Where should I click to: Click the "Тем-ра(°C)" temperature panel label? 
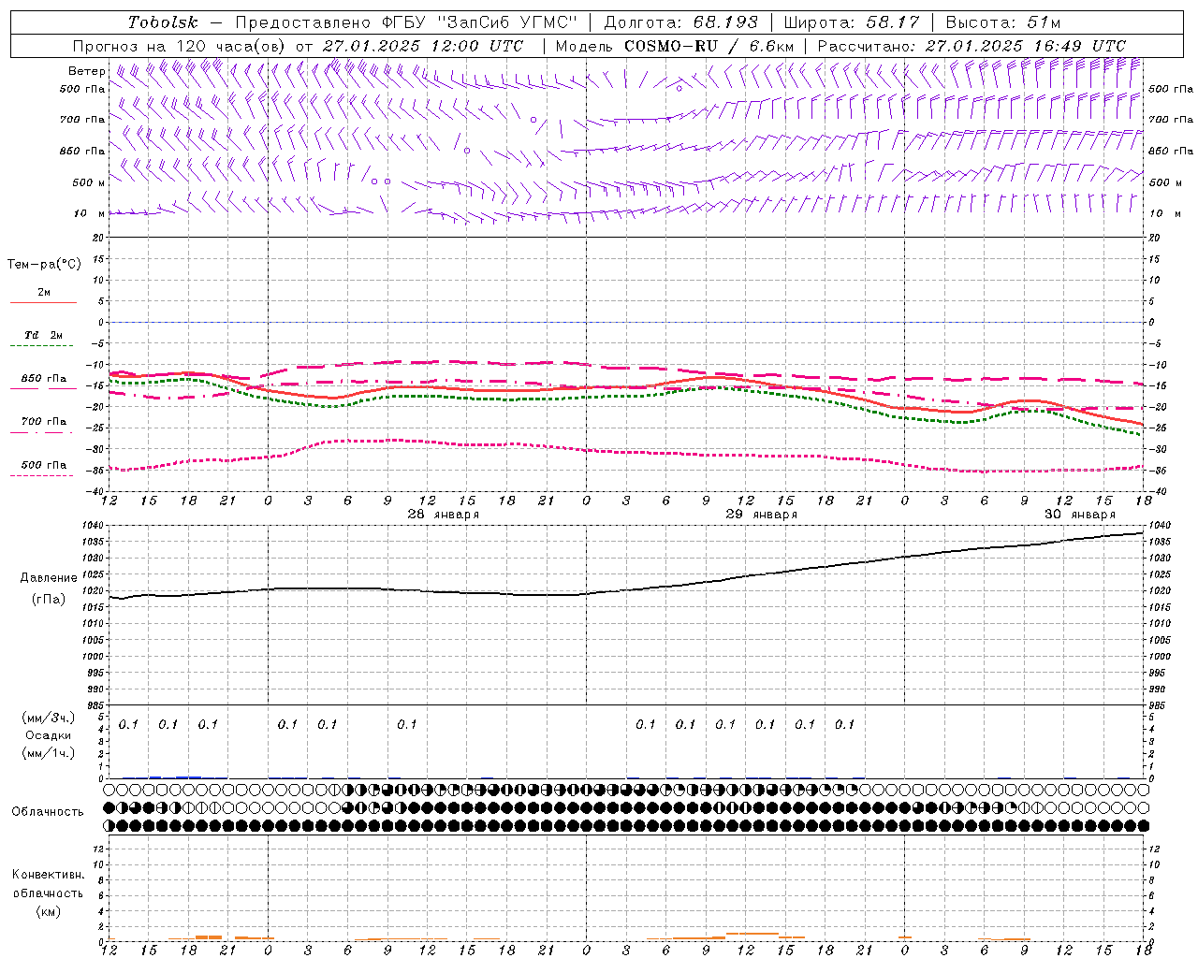[x=44, y=265]
